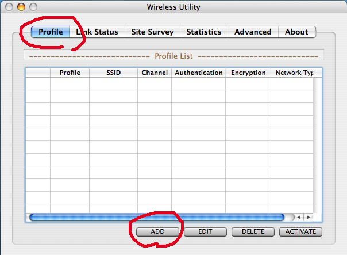The height and width of the screenshot is (255, 347).
Task: Click the blue horizontal scrollbar thumb
Action: [x=156, y=217]
